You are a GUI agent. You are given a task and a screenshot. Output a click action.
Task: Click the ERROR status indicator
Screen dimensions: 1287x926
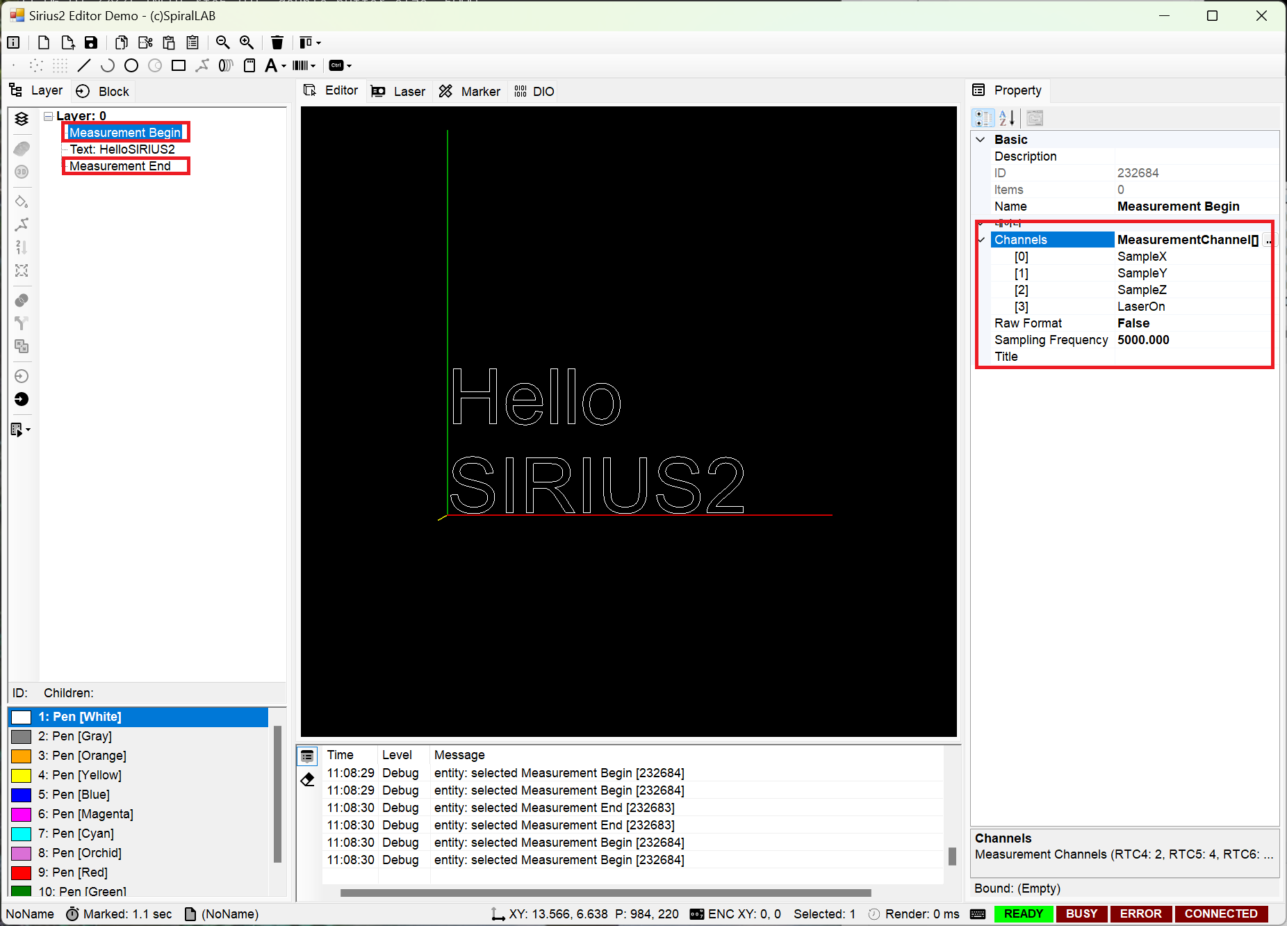pos(1140,913)
